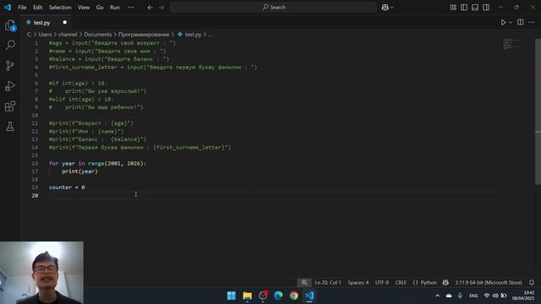This screenshot has width=541, height=304.
Task: Split the editor to the right
Action: (521, 23)
